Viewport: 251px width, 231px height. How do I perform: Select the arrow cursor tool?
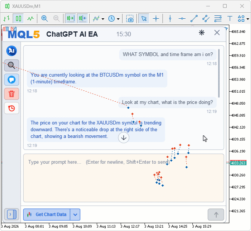pos(144,18)
